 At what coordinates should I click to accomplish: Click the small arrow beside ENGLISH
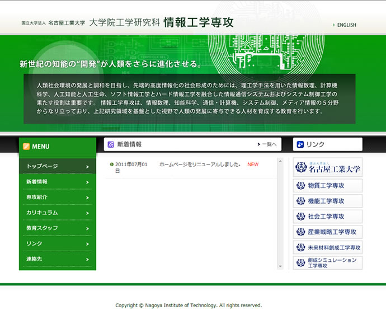tap(333, 25)
